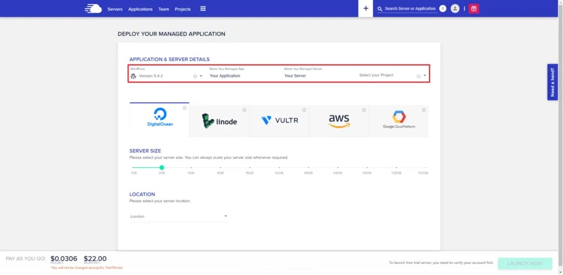
Task: Click info icon beside WordPress version
Action: [x=195, y=76]
